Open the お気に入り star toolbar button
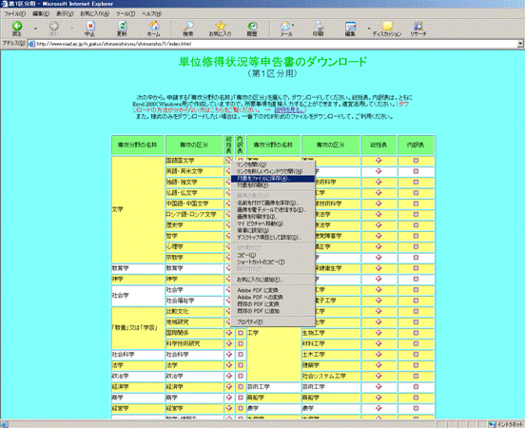Image resolution: width=525 pixels, height=428 pixels. pyautogui.click(x=220, y=29)
